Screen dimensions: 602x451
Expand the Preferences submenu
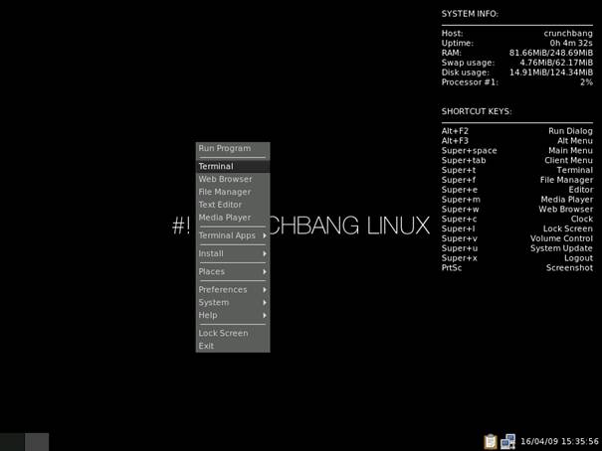tap(233, 290)
